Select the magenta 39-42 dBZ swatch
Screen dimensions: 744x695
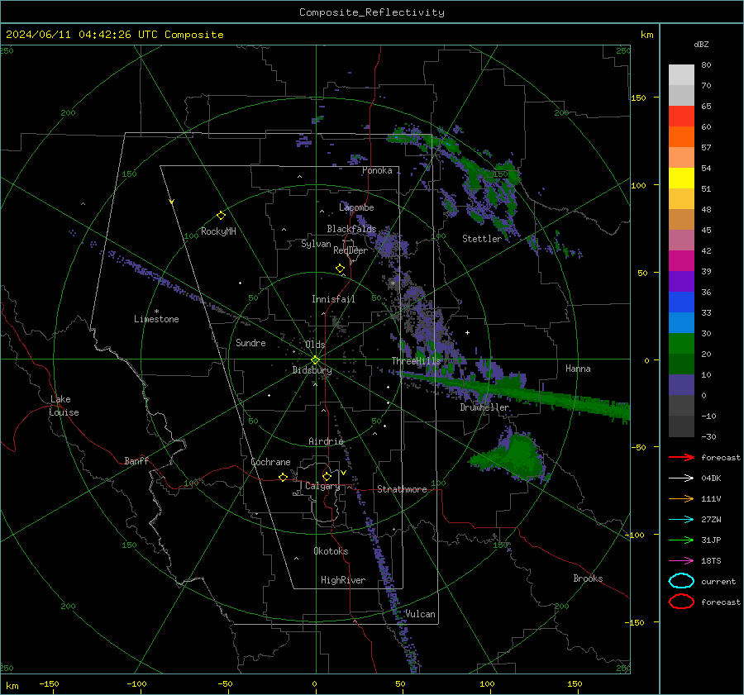pos(681,261)
